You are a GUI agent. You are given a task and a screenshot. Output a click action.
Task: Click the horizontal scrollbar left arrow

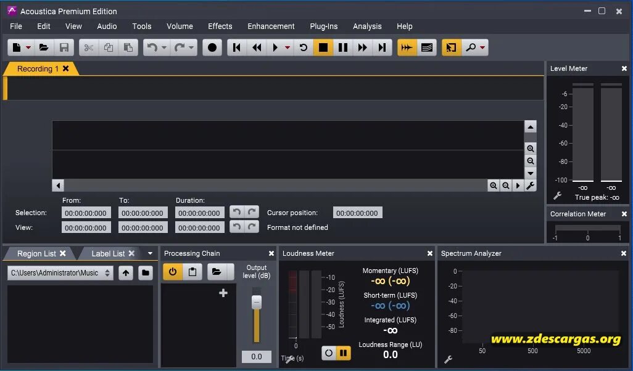(58, 185)
